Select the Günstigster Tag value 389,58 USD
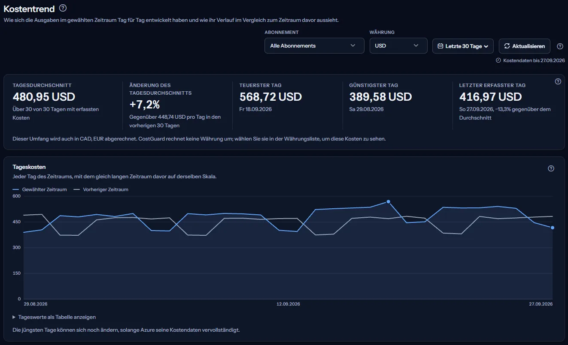 pos(380,96)
